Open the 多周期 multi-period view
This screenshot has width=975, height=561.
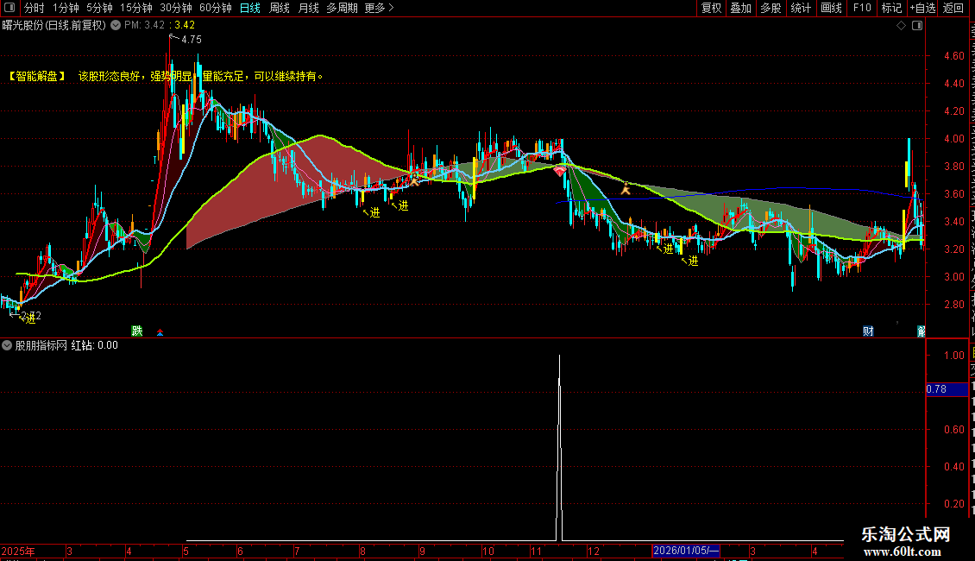tap(342, 8)
